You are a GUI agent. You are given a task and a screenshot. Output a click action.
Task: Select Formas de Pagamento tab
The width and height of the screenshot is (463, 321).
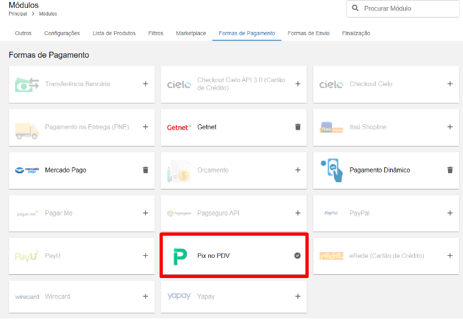click(247, 33)
